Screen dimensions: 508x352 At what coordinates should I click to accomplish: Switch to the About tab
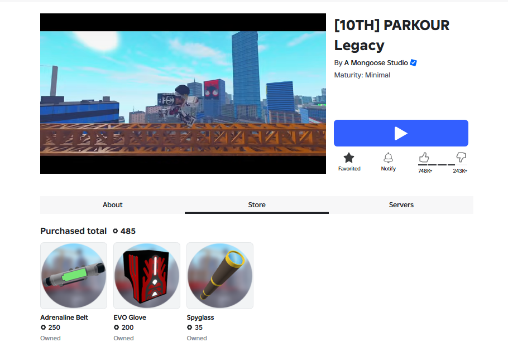112,204
